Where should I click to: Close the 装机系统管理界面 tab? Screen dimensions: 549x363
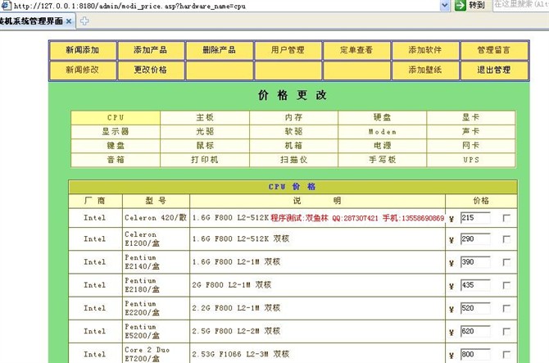coord(69,21)
